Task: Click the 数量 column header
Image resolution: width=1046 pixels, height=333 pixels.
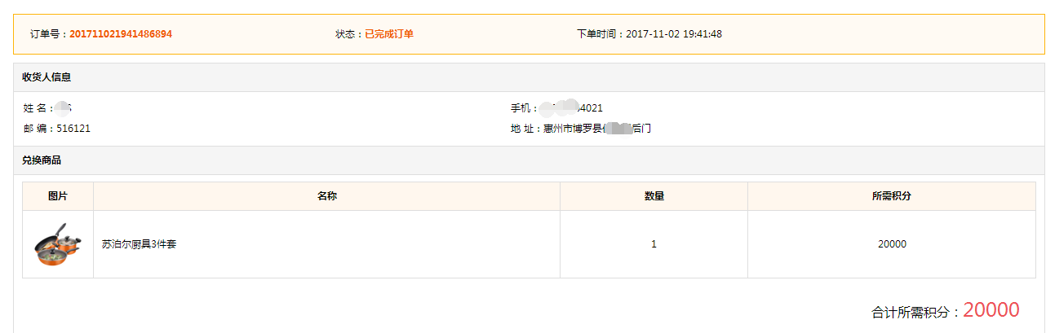Action: pyautogui.click(x=654, y=196)
